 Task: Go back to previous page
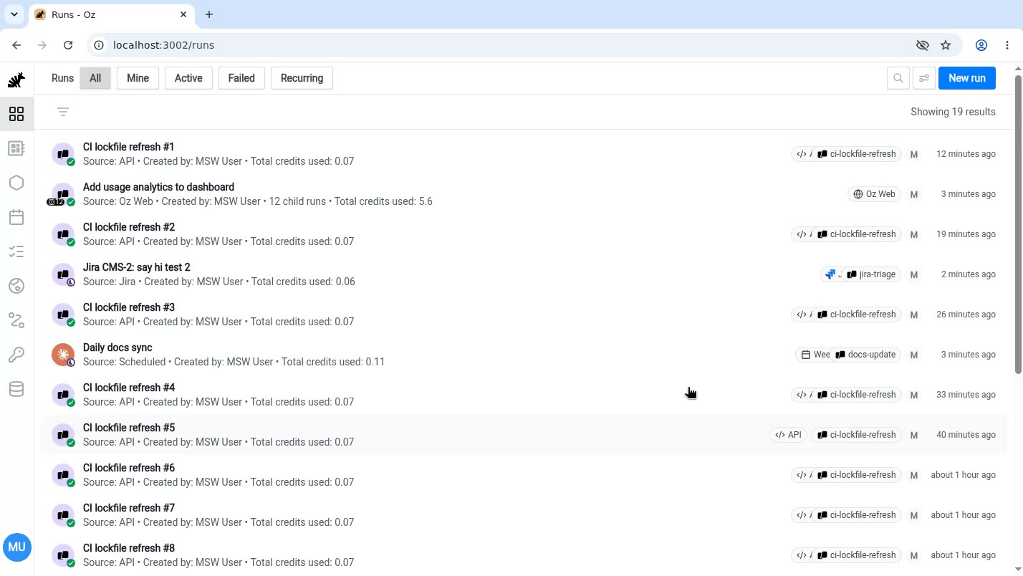(16, 45)
